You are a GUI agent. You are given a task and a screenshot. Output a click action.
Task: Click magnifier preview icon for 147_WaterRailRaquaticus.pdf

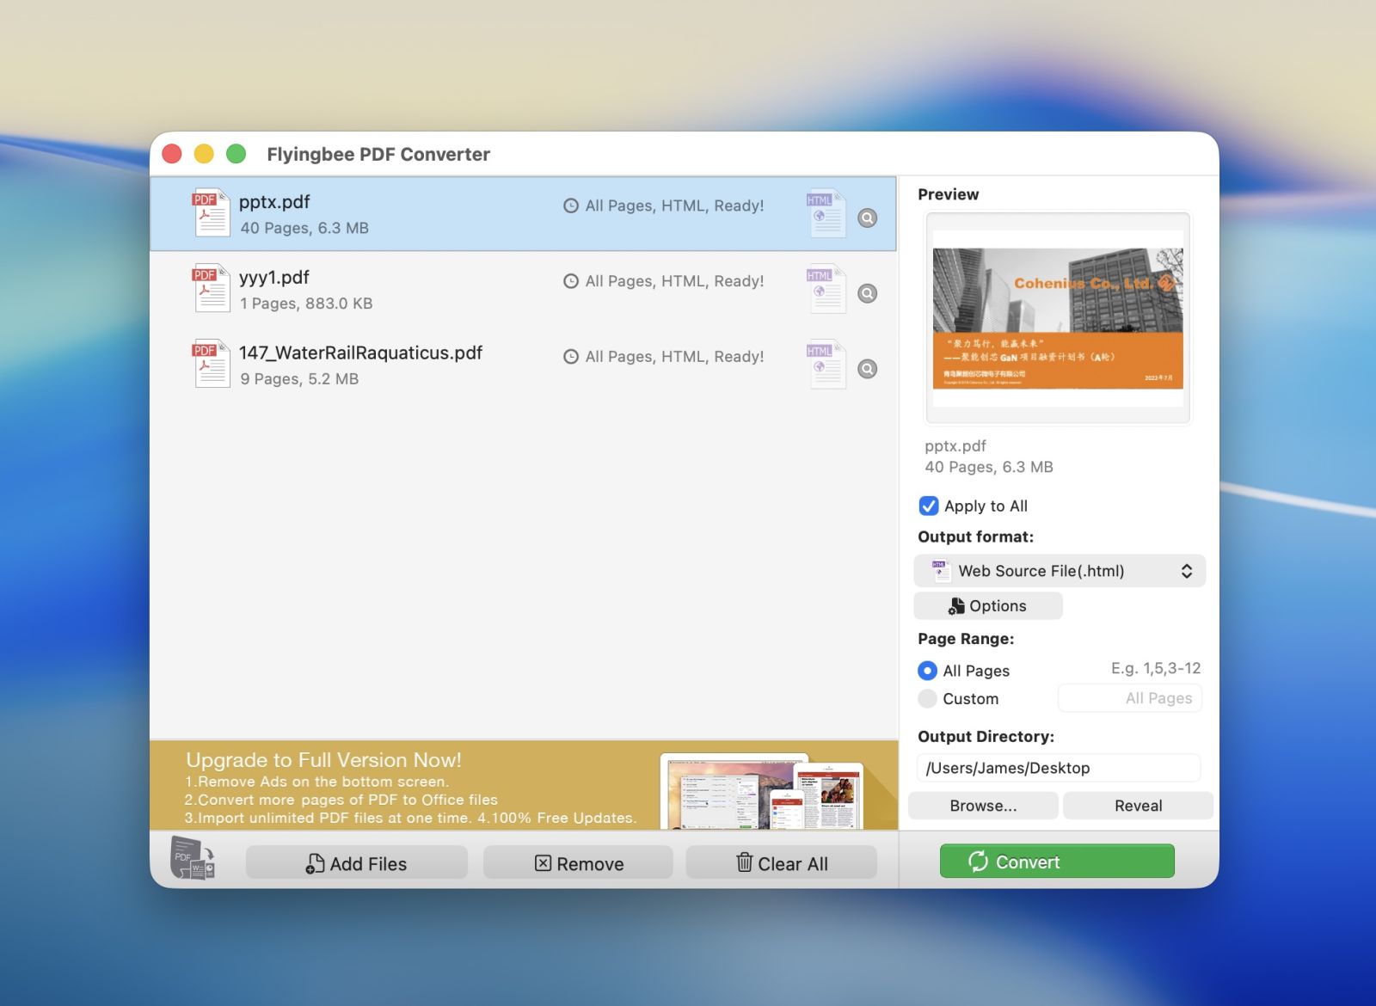(x=868, y=369)
